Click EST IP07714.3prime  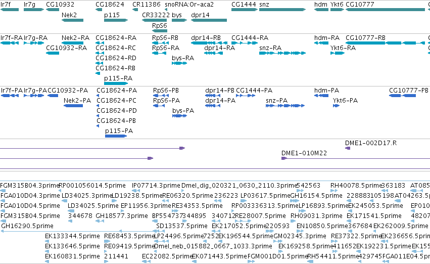point(156,186)
